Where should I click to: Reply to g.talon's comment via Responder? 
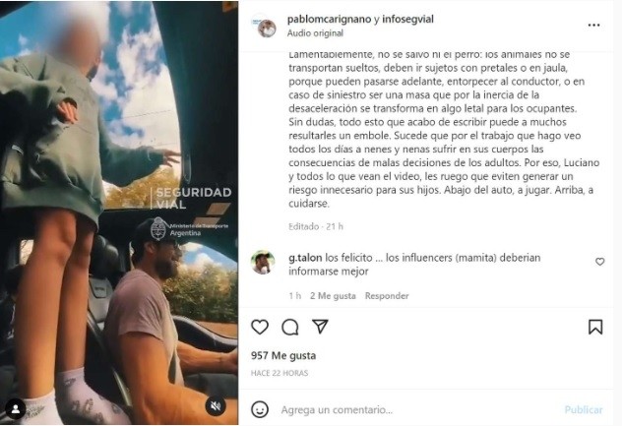(x=387, y=296)
